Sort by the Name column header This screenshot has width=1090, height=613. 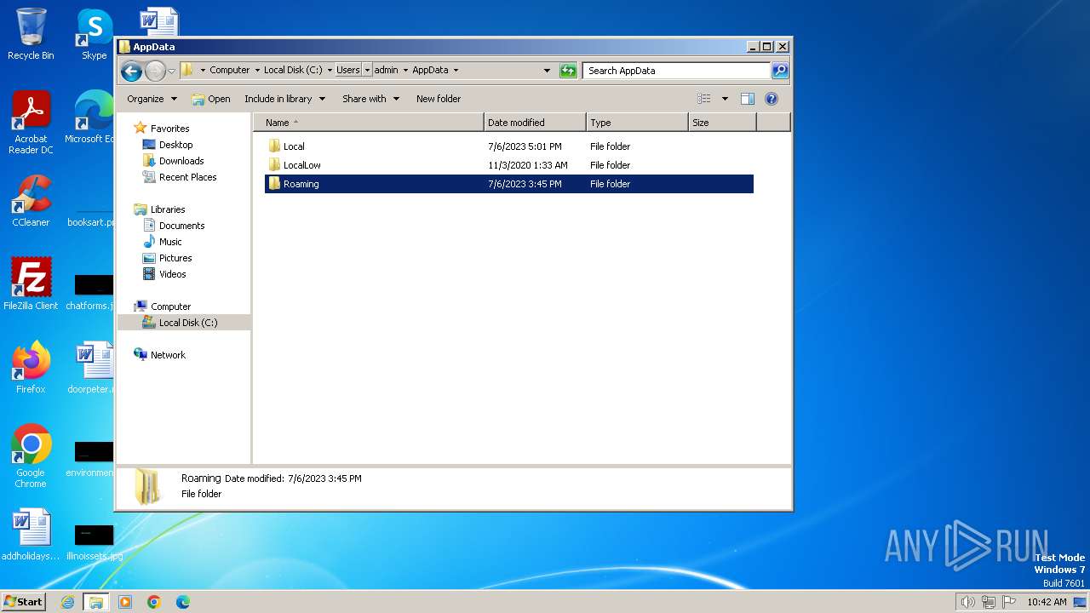[x=369, y=123]
